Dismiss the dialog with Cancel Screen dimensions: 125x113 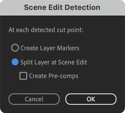coord(34,99)
